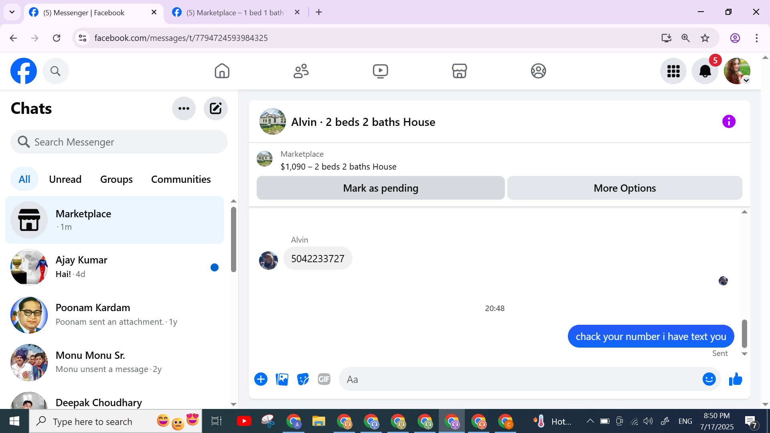Send a thumbs-up like
Viewport: 770px width, 433px height.
pyautogui.click(x=736, y=379)
